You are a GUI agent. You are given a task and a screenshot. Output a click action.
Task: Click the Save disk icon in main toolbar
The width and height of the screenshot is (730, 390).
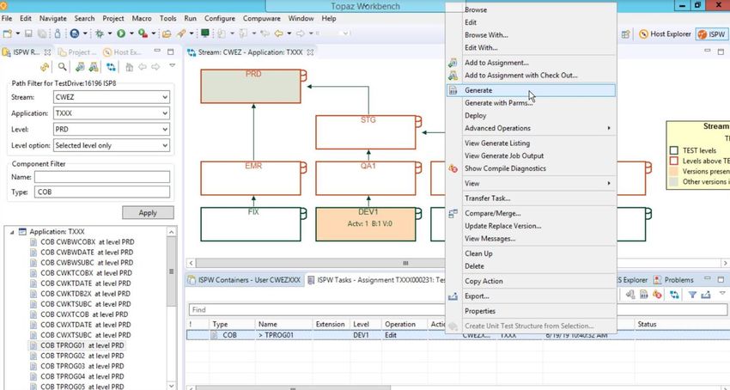[x=28, y=34]
